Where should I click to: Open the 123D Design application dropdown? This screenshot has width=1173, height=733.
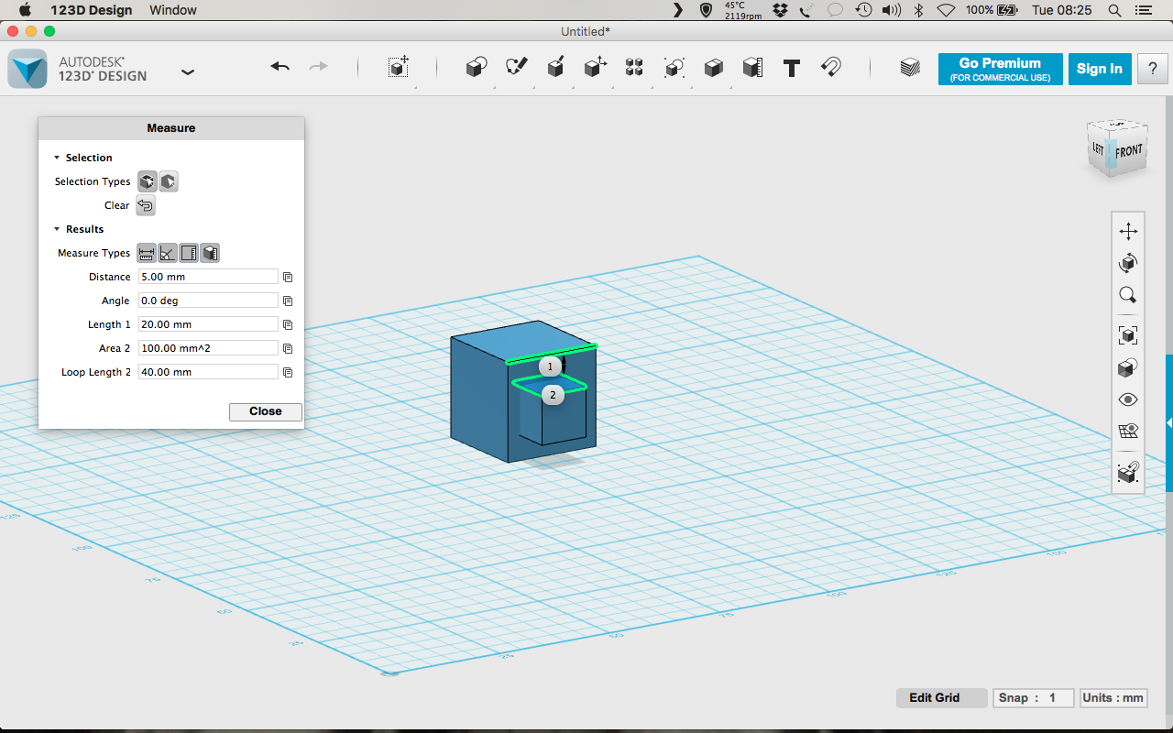tap(188, 71)
